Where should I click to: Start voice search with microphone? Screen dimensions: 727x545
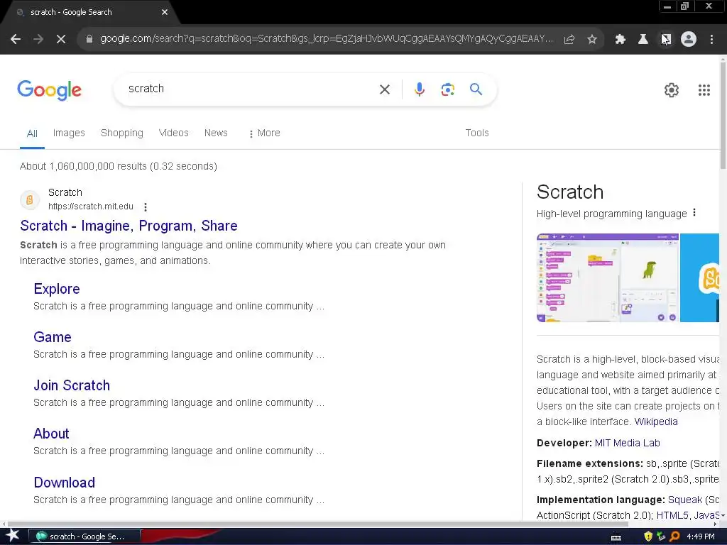point(420,89)
